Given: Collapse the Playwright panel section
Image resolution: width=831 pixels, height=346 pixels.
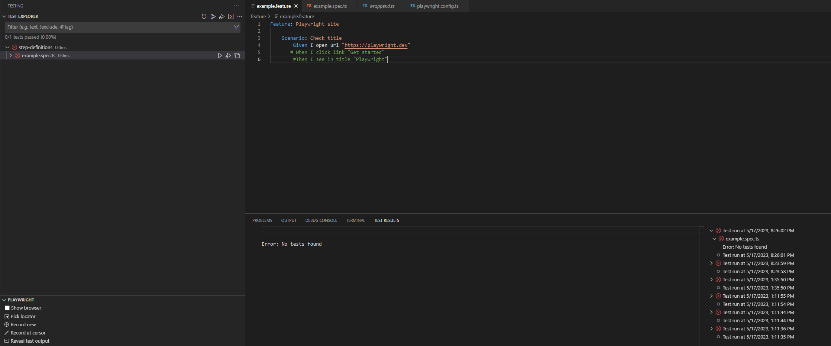Looking at the screenshot, I should 4,300.
